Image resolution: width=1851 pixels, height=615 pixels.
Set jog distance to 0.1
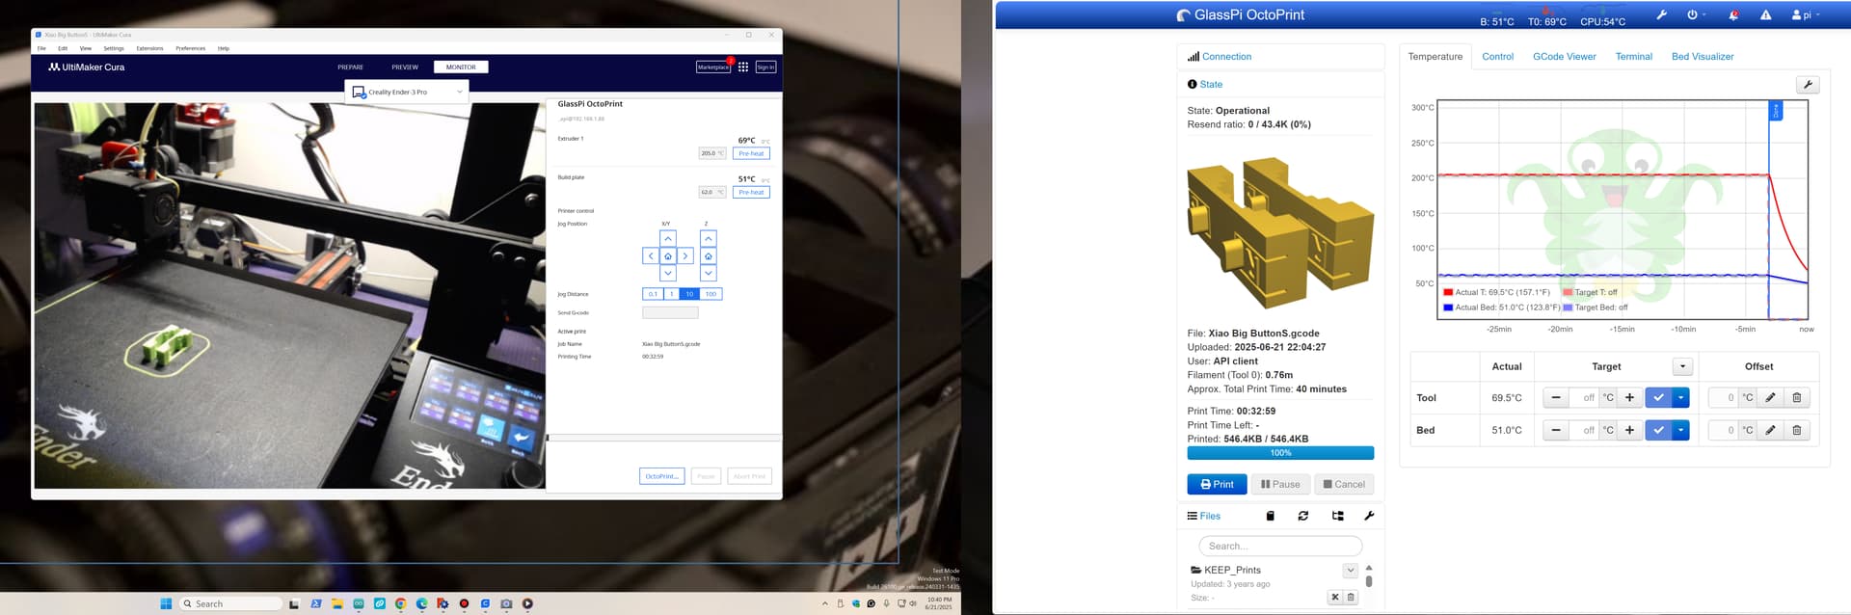point(653,294)
